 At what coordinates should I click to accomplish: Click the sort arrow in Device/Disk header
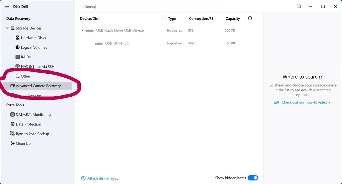coord(162,18)
